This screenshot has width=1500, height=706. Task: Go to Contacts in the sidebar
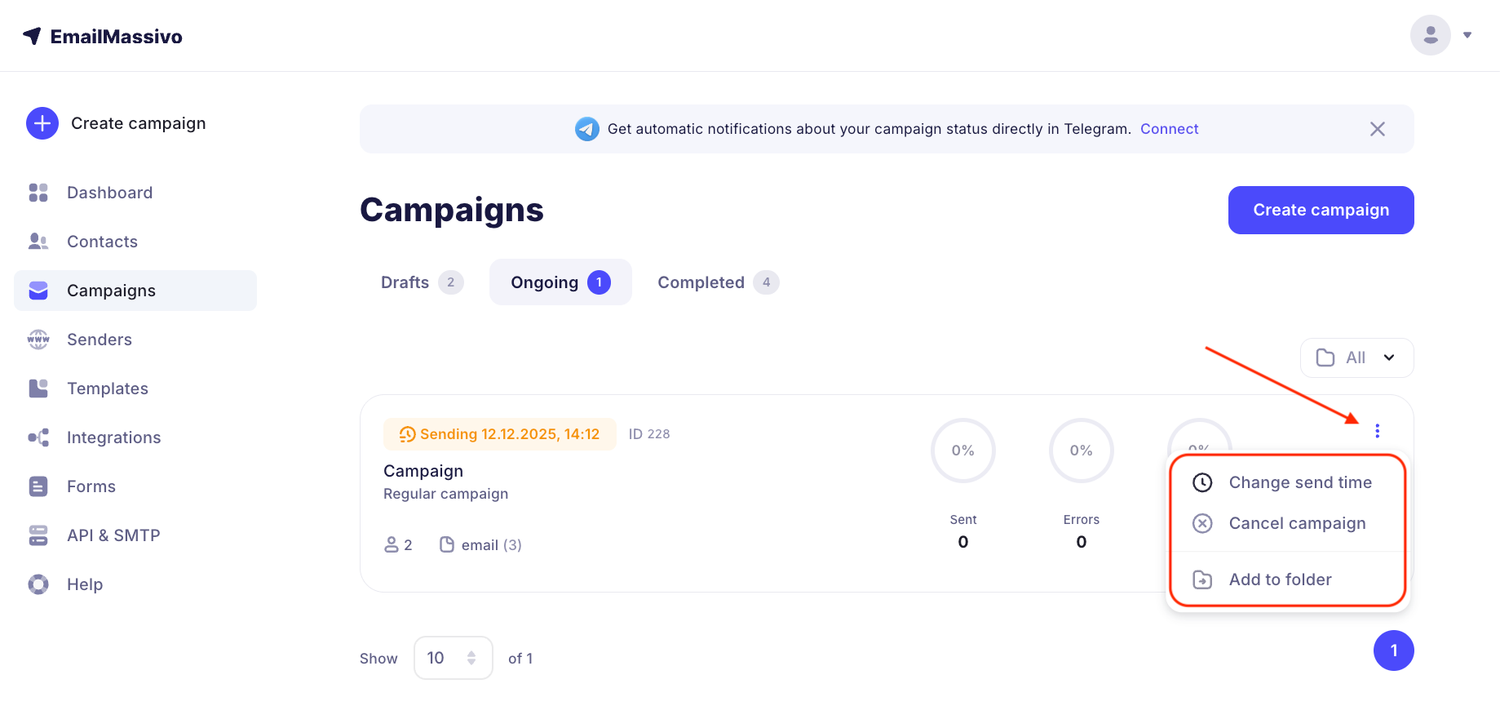102,242
